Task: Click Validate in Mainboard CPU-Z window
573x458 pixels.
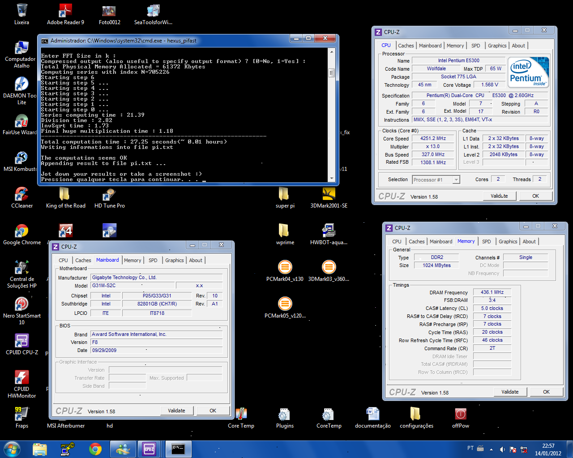Action: pyautogui.click(x=176, y=411)
